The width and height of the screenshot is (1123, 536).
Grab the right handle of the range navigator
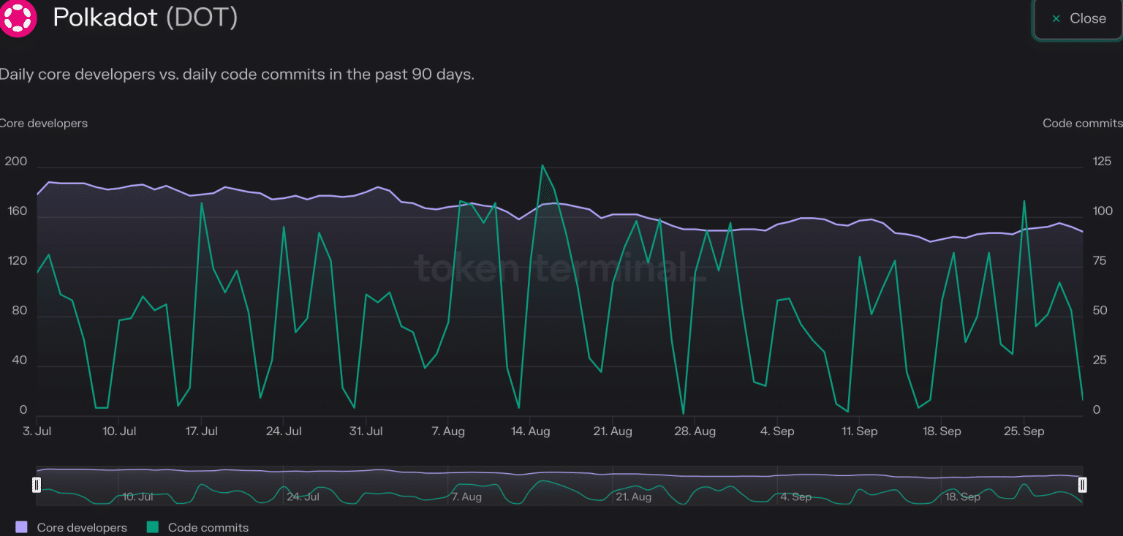[x=1083, y=485]
